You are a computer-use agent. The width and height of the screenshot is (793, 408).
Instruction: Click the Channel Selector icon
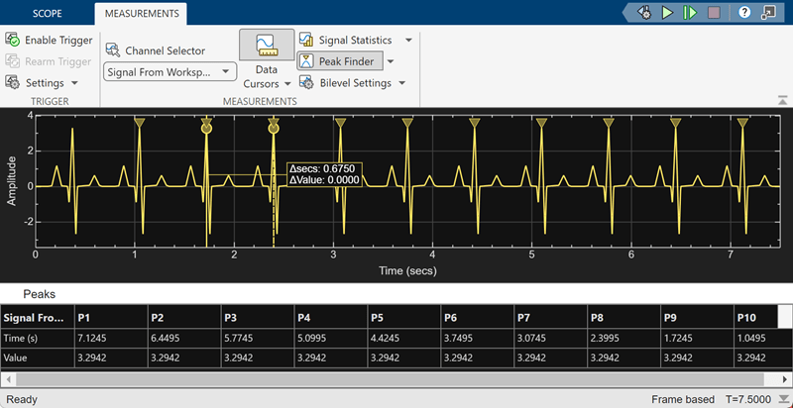point(113,51)
